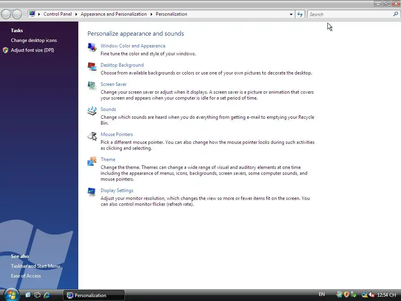Click the Sounds musical notes icon
401x301 pixels.
pyautogui.click(x=92, y=111)
